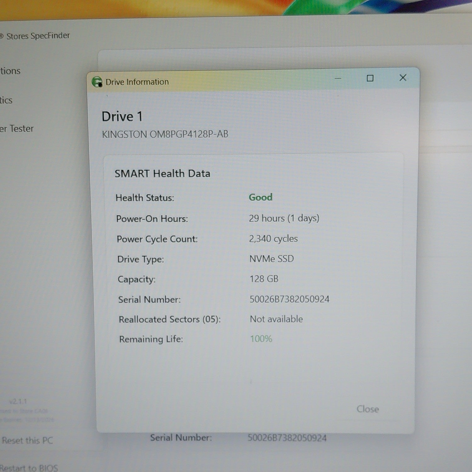Click Reset this PC in sidebar
Screen dimensions: 472x472
[27, 441]
